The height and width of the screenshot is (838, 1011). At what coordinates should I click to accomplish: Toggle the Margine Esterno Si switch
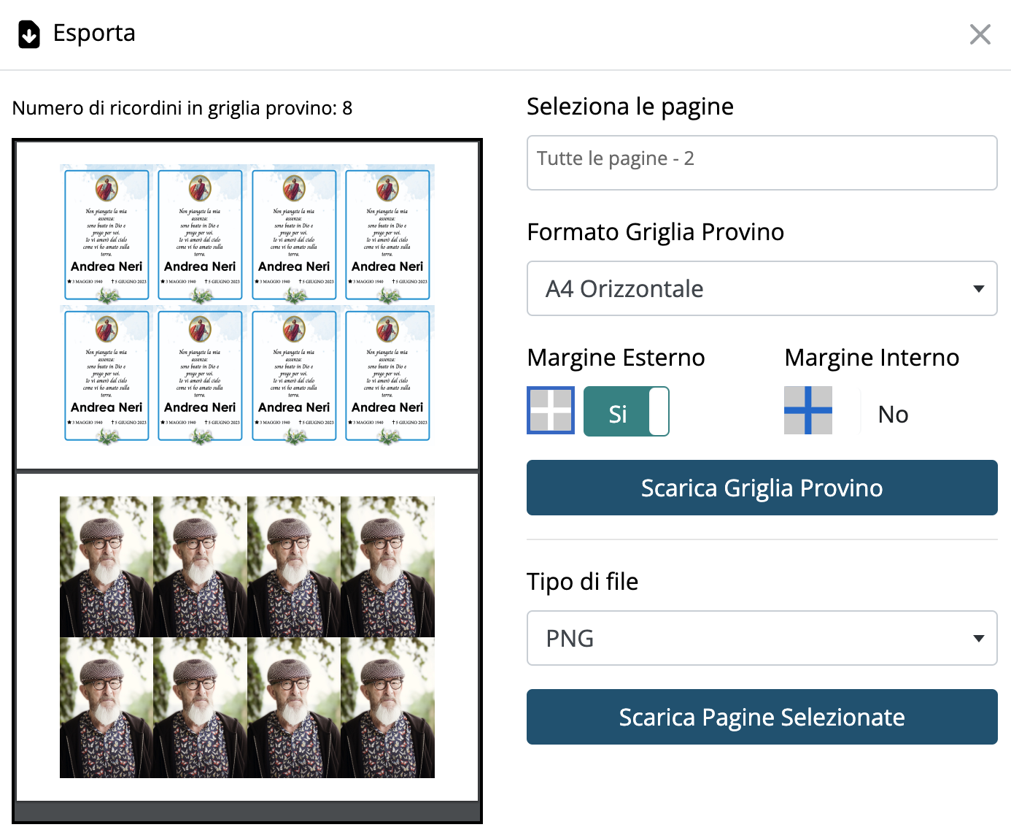pyautogui.click(x=626, y=412)
